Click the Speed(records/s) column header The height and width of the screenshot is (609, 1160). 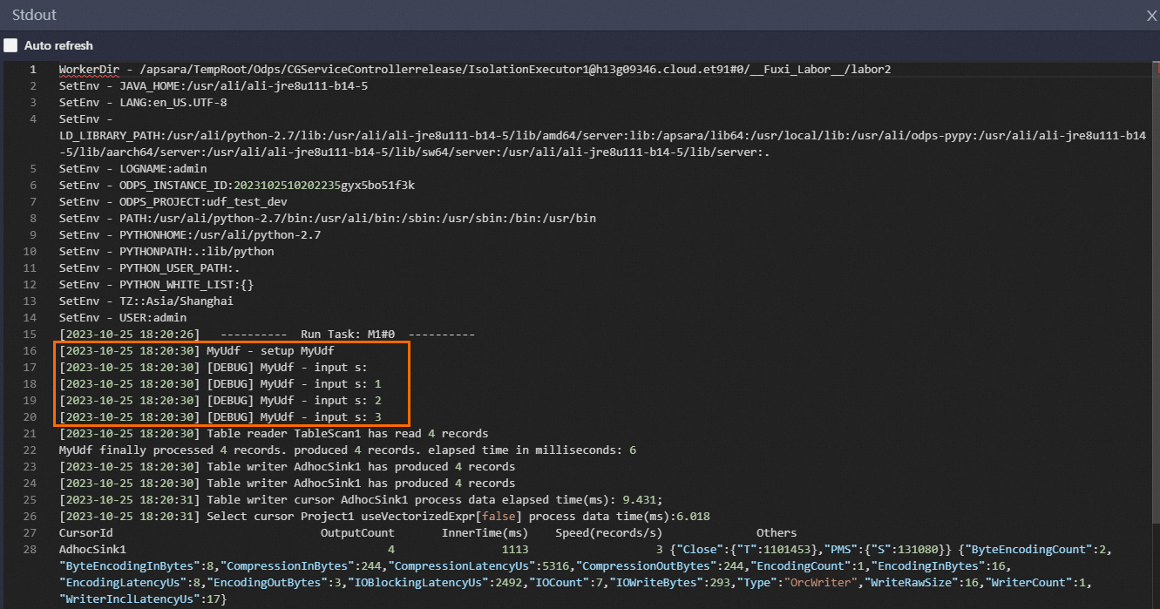point(608,533)
